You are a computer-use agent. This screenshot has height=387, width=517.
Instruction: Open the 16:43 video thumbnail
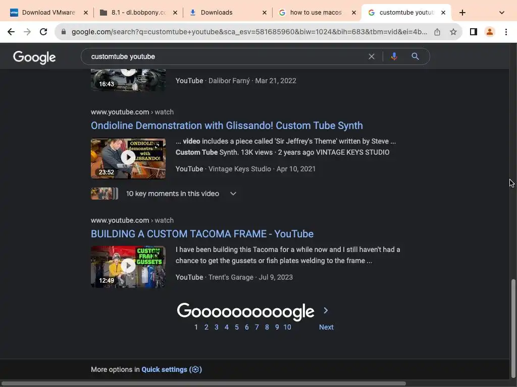click(x=128, y=80)
